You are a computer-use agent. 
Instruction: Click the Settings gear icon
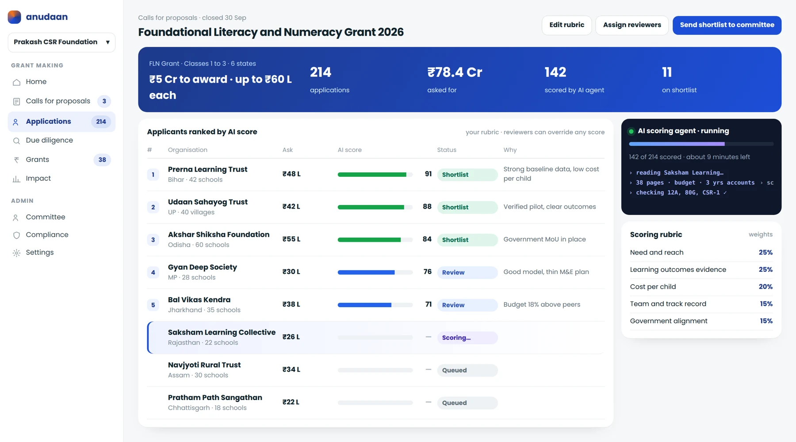click(16, 253)
